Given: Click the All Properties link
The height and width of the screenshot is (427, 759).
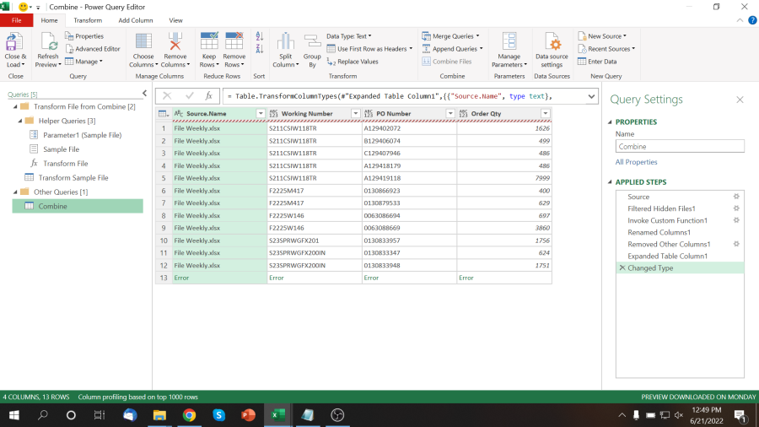Looking at the screenshot, I should tap(636, 162).
